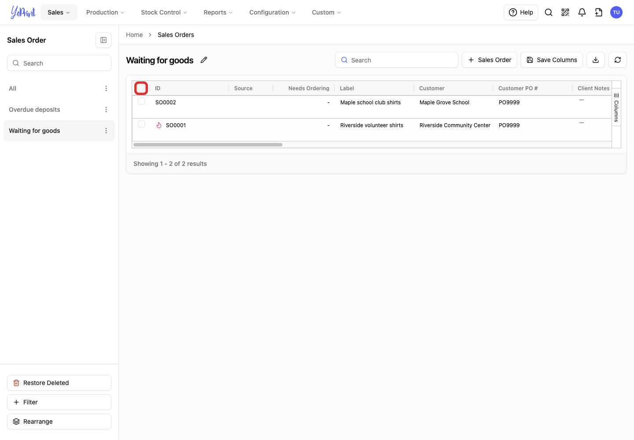Viewport: 634px width, 440px height.
Task: Open sales order SO0002
Action: pos(166,103)
